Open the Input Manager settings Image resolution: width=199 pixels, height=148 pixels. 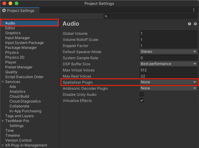[x=17, y=38]
